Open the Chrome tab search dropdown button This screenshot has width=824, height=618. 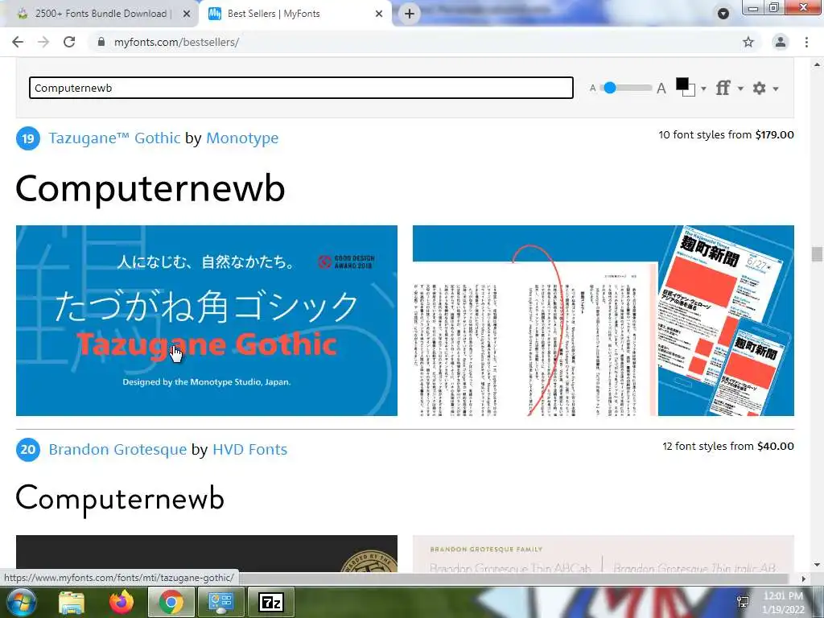(x=723, y=14)
